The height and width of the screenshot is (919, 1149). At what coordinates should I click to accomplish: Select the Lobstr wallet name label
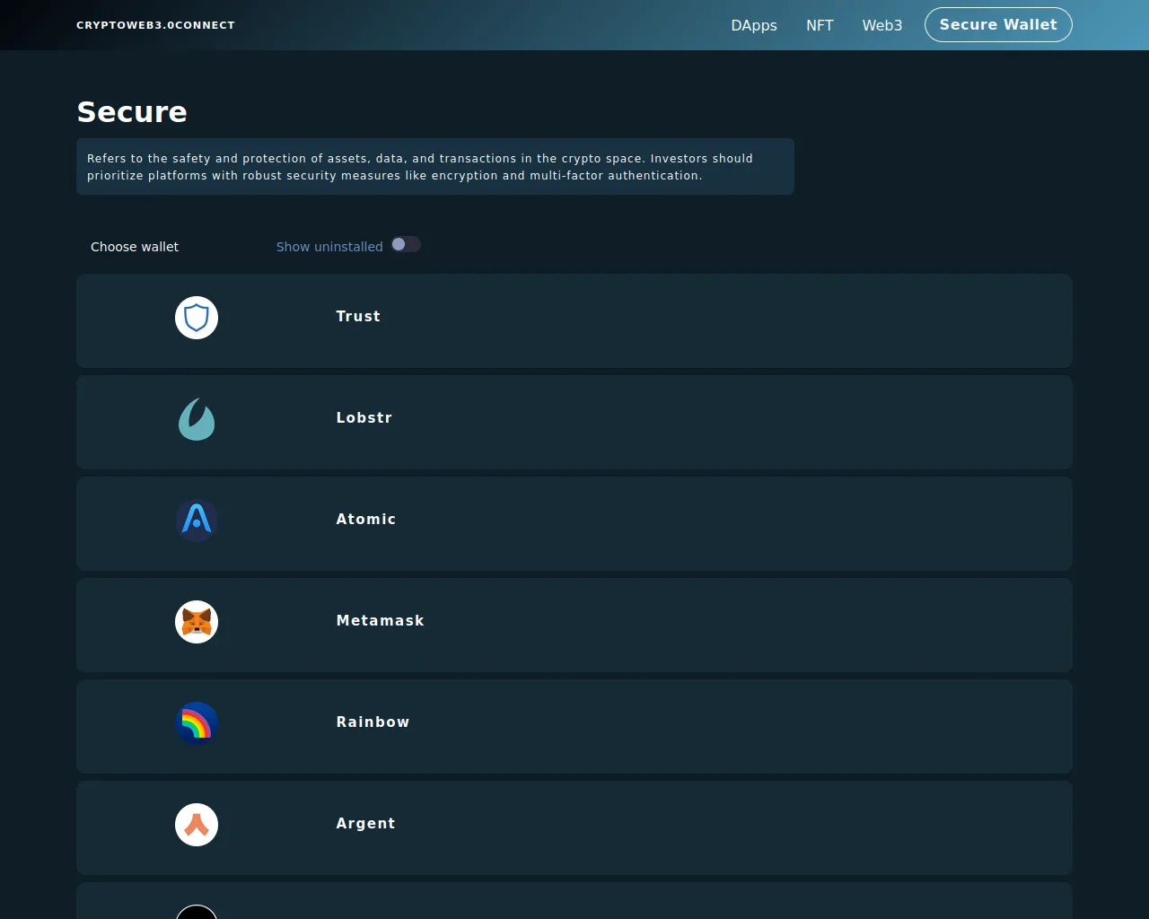point(364,418)
